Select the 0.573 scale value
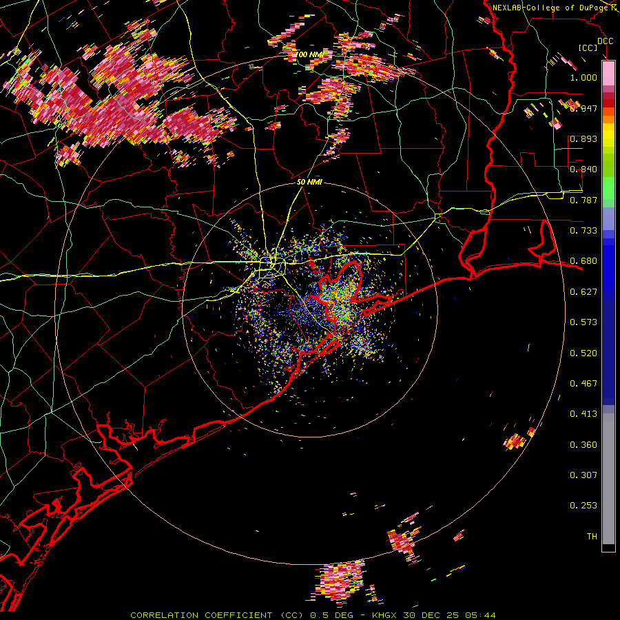Image resolution: width=620 pixels, height=620 pixels. [583, 322]
